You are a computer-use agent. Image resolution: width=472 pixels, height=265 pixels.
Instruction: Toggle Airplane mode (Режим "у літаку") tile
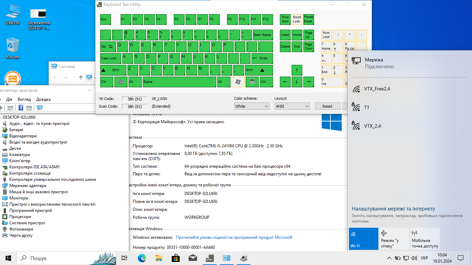(x=394, y=239)
